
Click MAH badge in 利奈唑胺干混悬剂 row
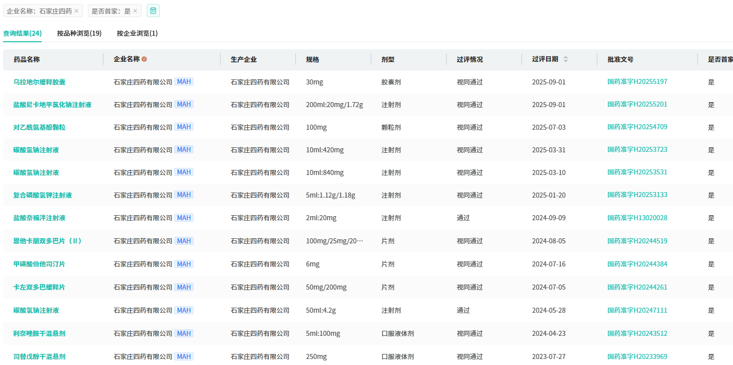tap(184, 333)
